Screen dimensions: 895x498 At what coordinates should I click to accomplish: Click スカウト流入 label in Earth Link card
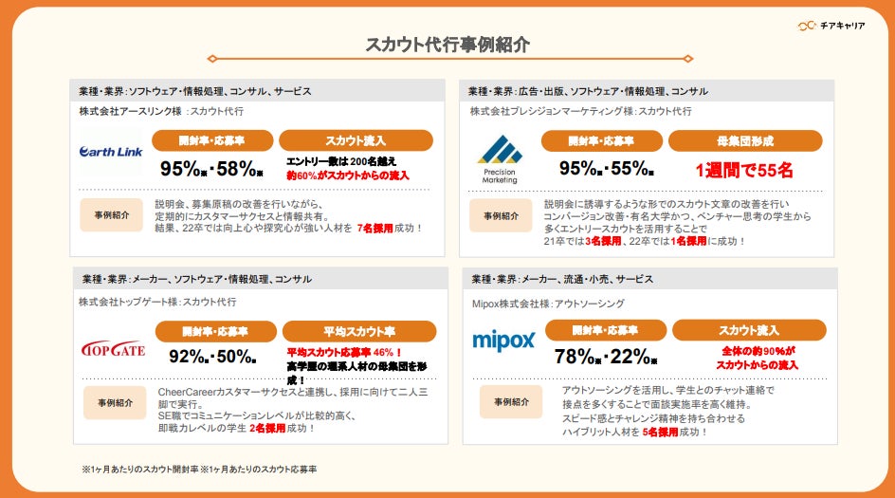pos(356,140)
